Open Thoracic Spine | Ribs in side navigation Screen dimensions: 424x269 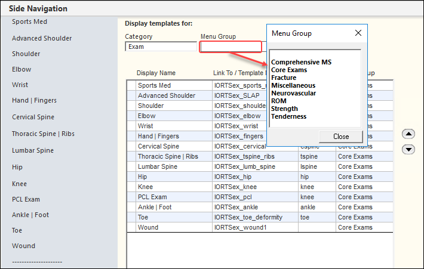(43, 134)
